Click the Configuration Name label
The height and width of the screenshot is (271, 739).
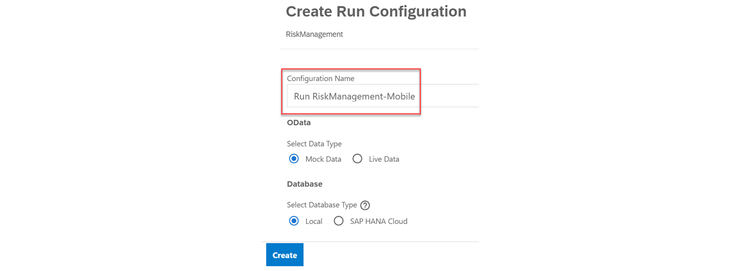(321, 78)
